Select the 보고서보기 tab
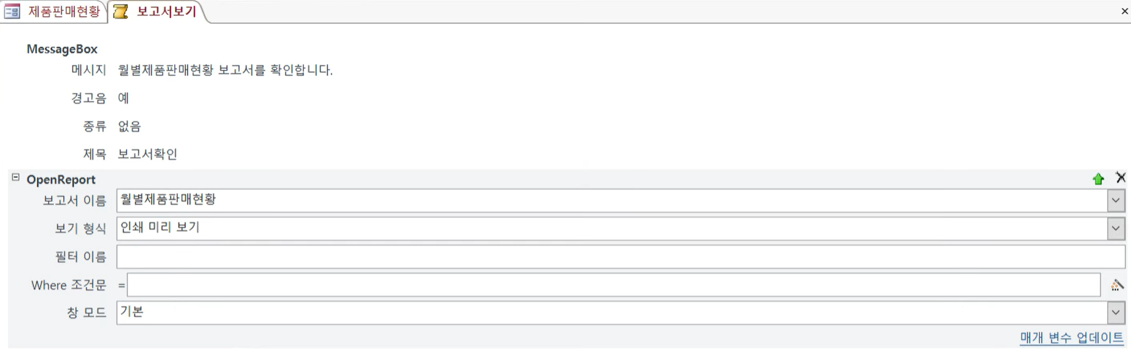 (166, 11)
